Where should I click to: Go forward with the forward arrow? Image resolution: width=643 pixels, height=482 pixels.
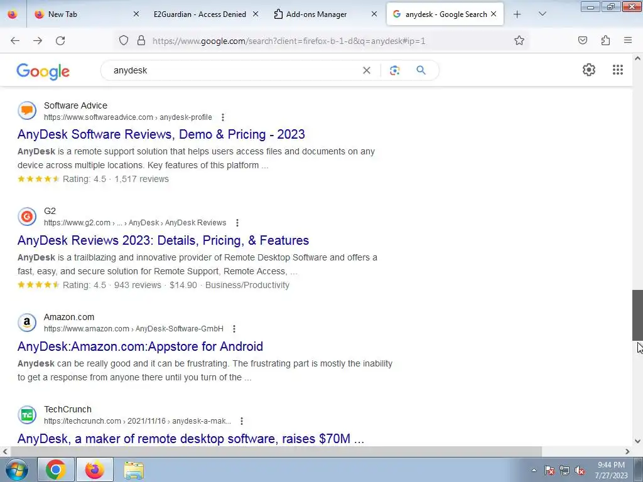(x=38, y=40)
